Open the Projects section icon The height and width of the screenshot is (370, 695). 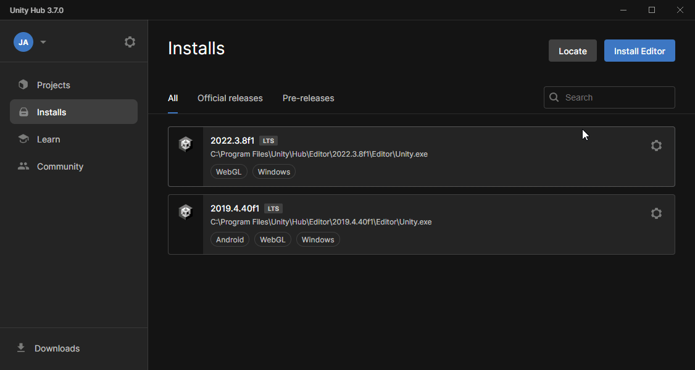click(23, 84)
